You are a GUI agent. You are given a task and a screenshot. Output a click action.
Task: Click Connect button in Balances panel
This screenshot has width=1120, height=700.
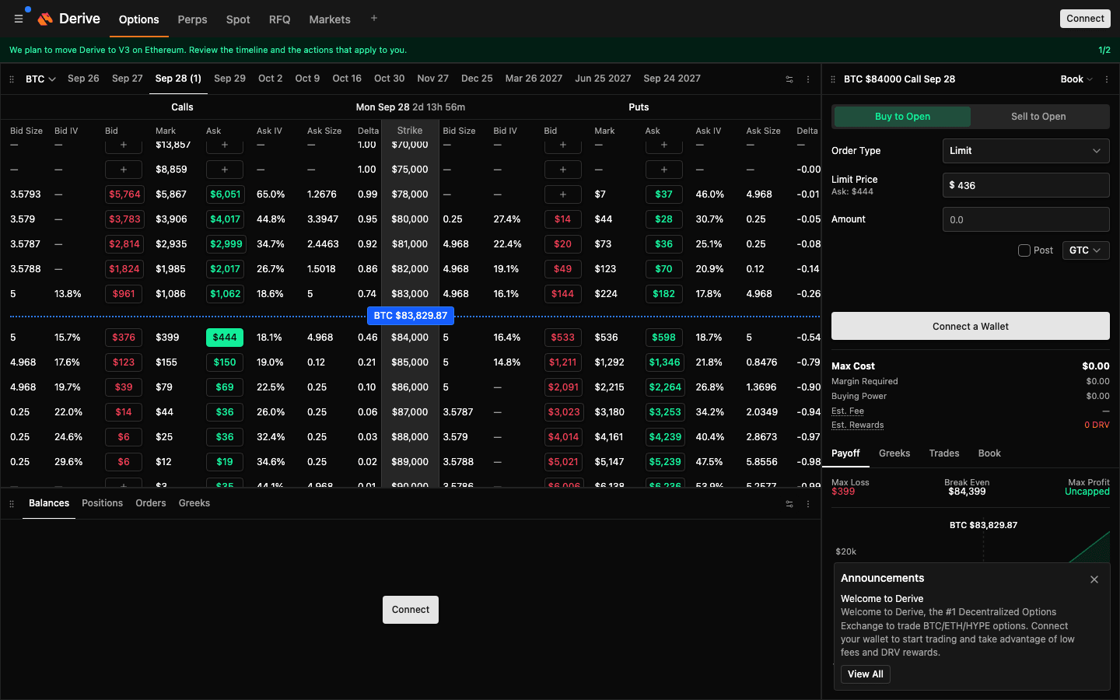[x=411, y=610]
